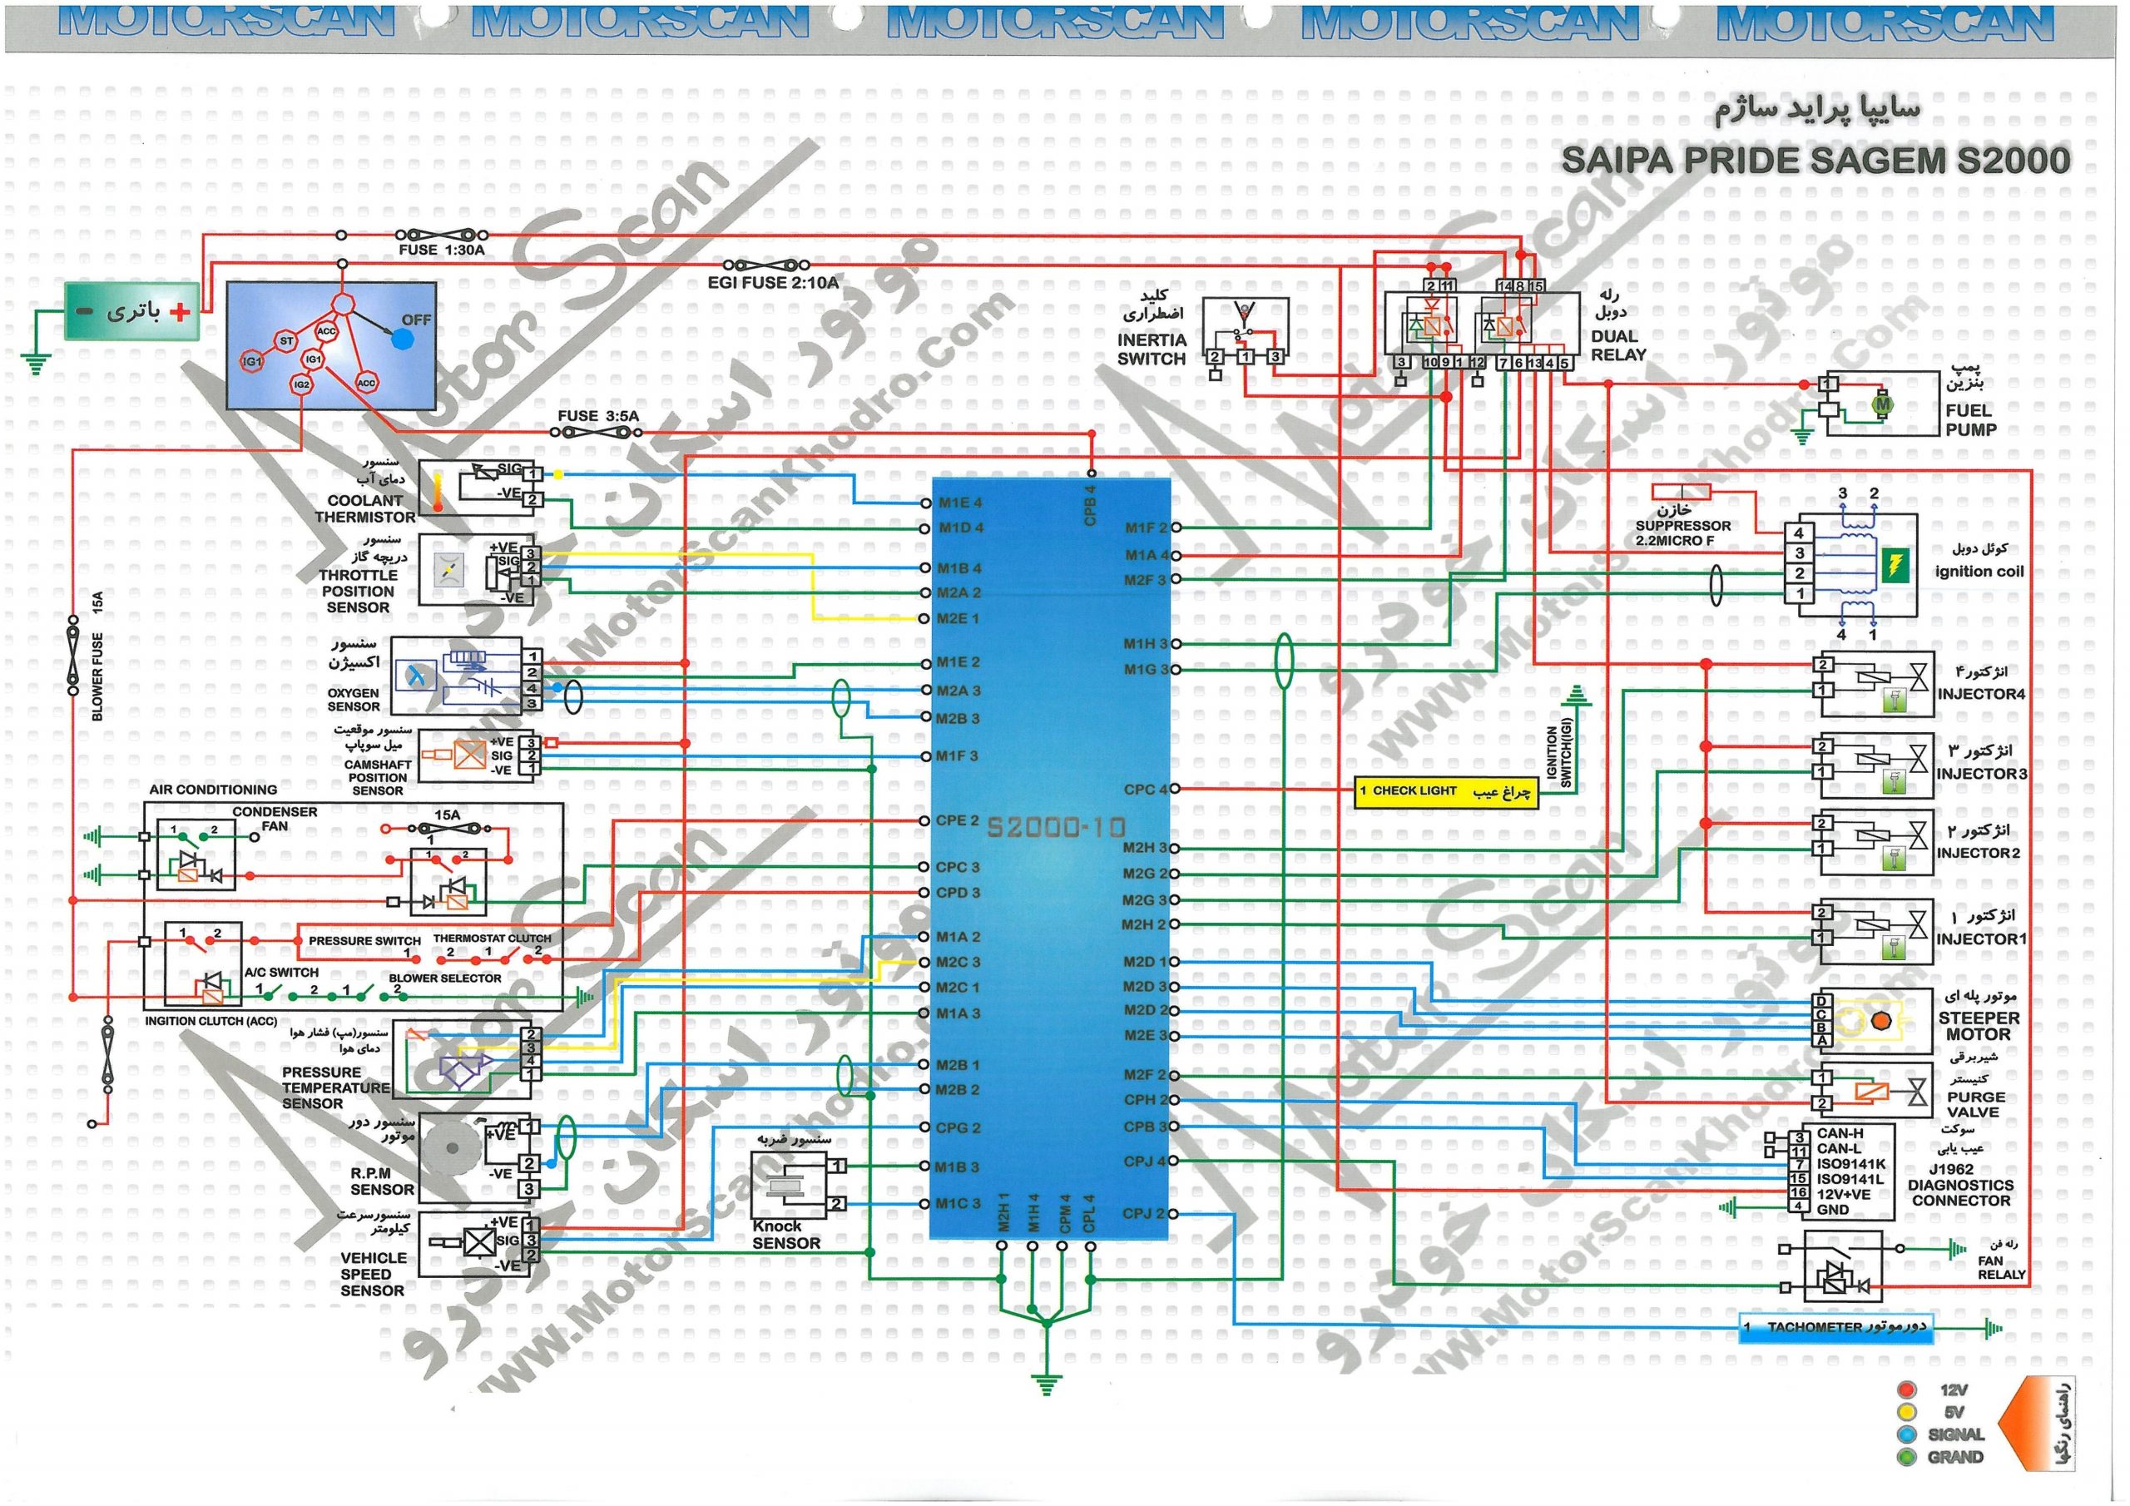Click the coolant thermistor thermometer symbol
Screen dimensions: 2130x1506
(437, 491)
